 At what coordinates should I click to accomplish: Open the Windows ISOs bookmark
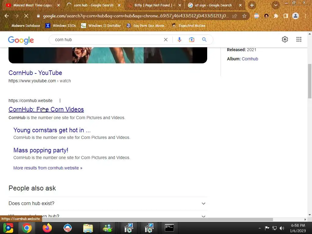(61, 26)
